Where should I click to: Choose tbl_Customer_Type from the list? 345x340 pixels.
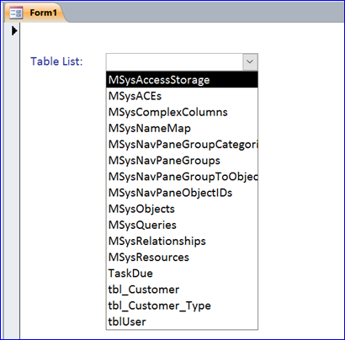[182, 305]
